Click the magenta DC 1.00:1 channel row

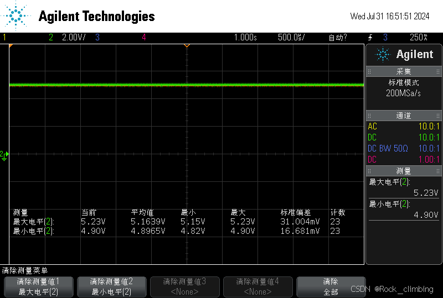point(404,159)
